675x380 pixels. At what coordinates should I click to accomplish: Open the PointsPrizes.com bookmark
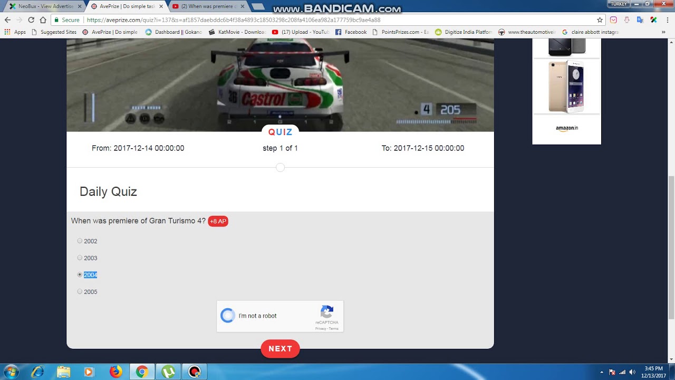point(401,32)
